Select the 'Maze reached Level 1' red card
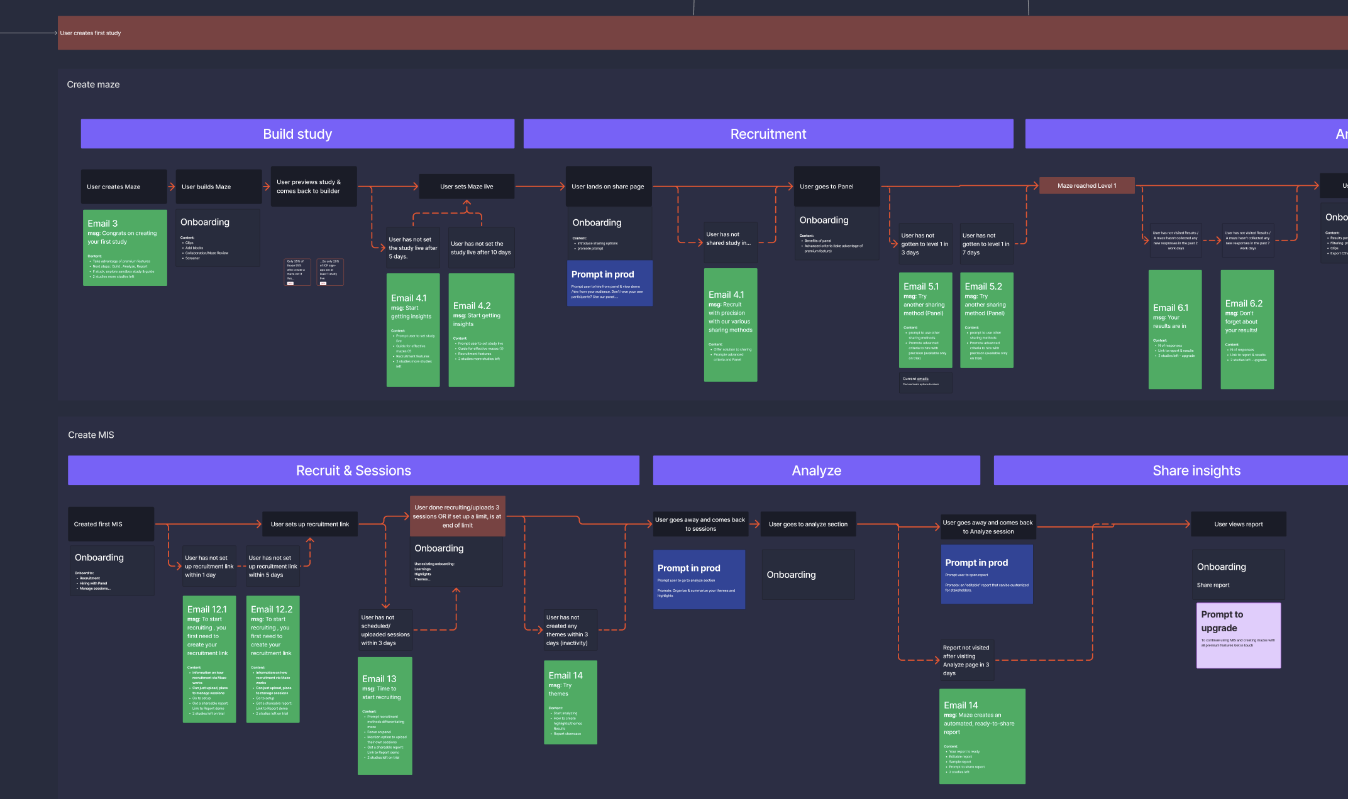The height and width of the screenshot is (799, 1348). [1087, 185]
